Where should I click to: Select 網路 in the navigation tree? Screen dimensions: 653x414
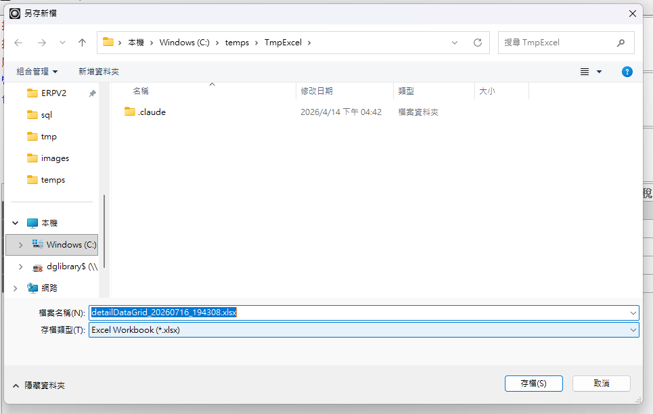[49, 287]
